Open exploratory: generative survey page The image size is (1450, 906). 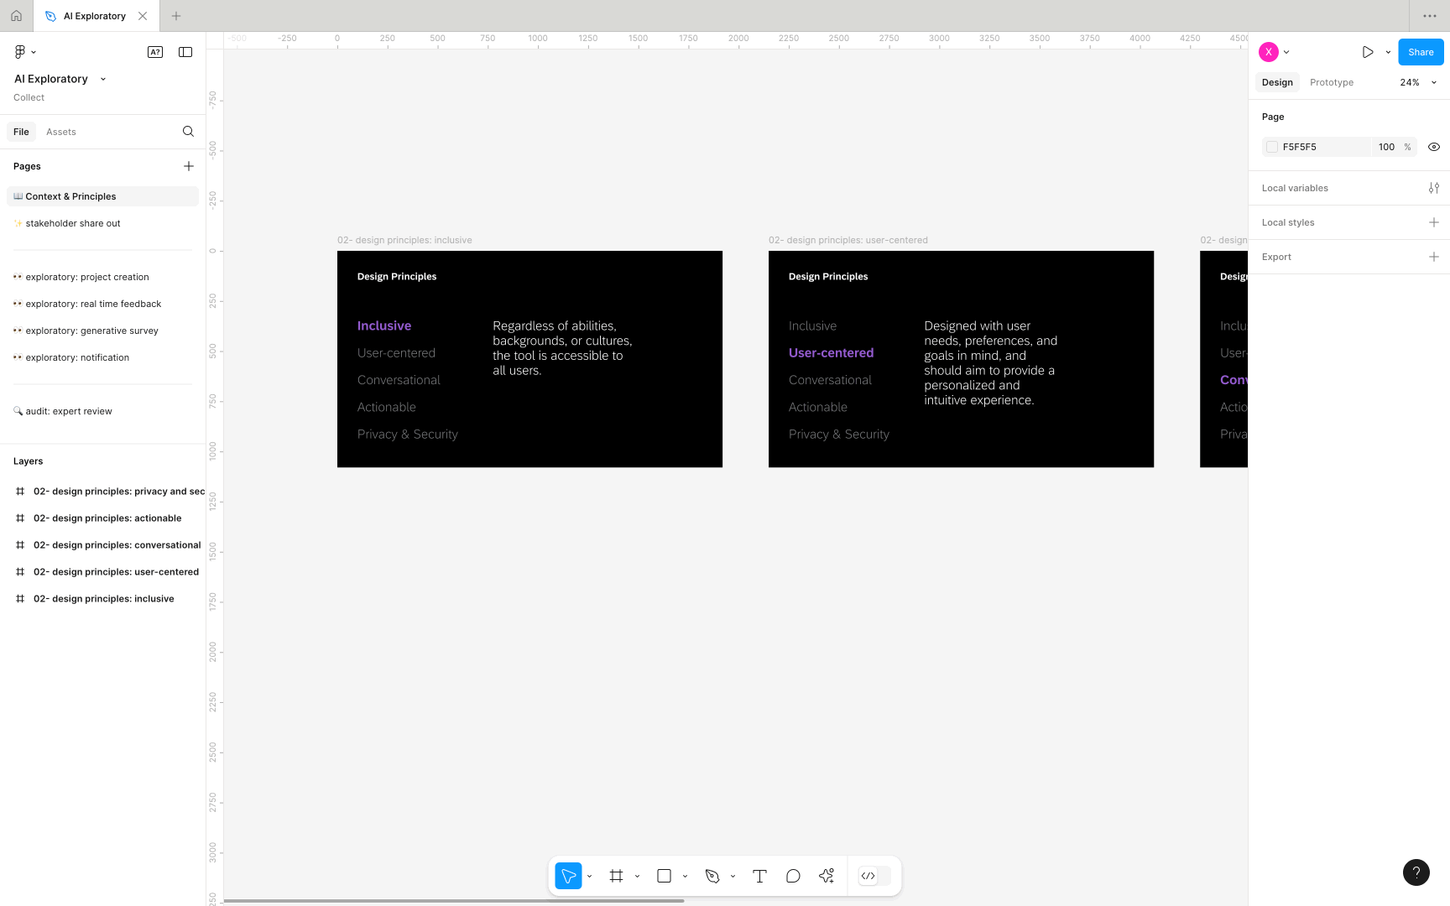[102, 331]
